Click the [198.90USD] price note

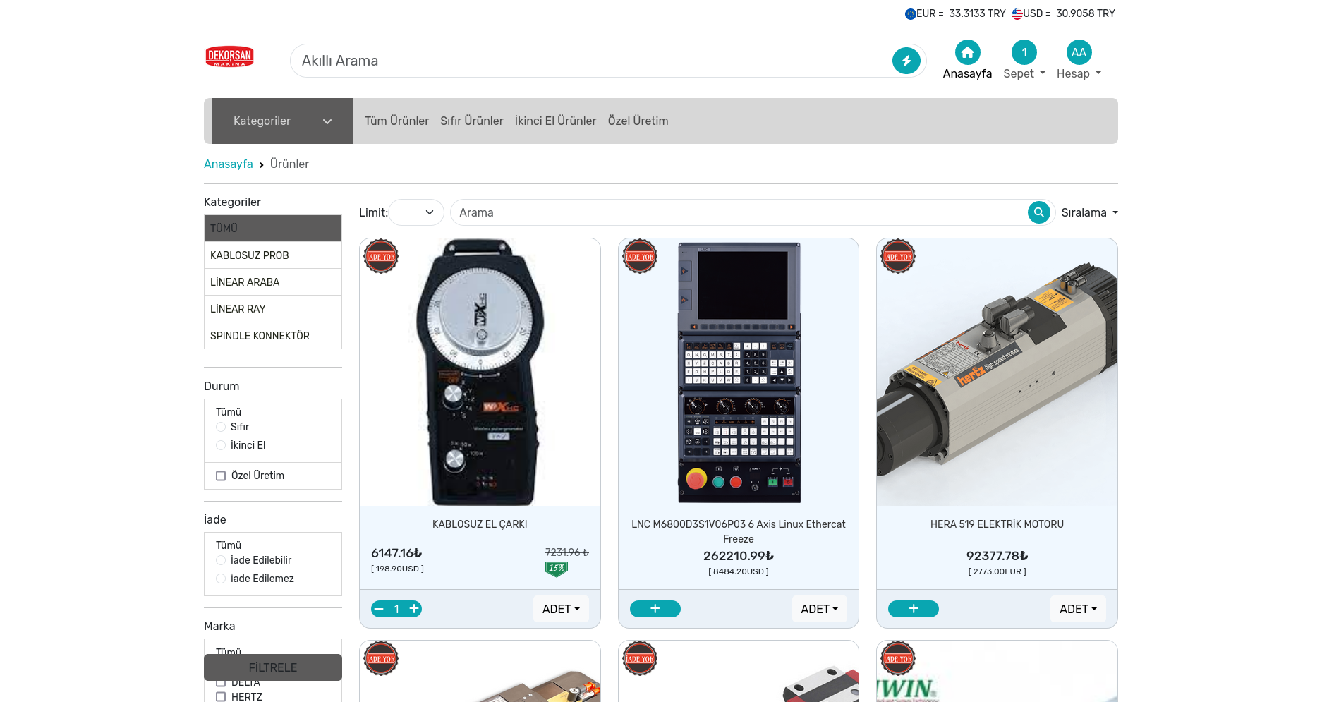397,569
